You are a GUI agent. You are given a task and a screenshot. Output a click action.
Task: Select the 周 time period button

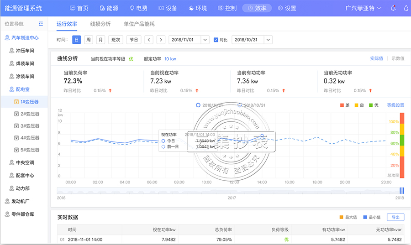click(x=89, y=40)
